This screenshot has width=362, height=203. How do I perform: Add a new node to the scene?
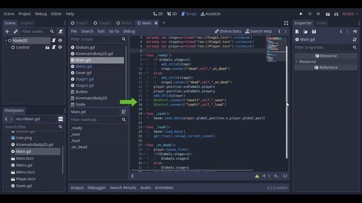pos(7,32)
